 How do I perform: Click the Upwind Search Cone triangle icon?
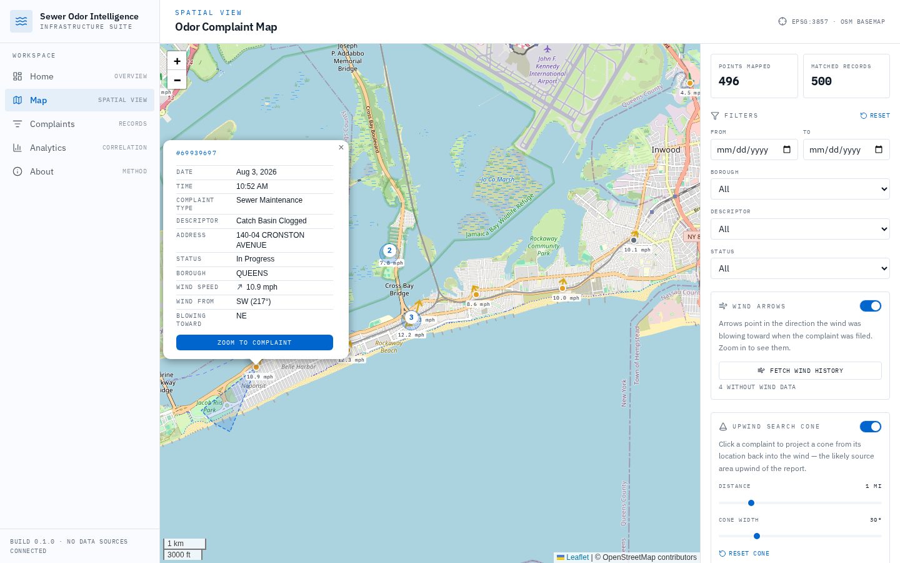[x=723, y=427]
